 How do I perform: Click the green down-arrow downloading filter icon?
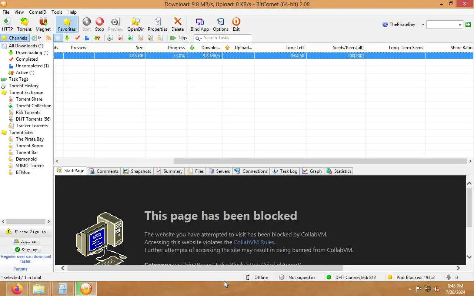[67, 38]
